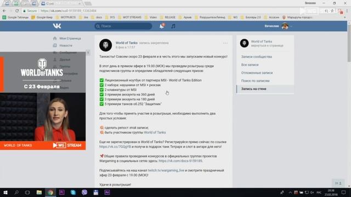This screenshot has width=351, height=197.
Task: Click the VK logo in the header
Action: coord(57,26)
